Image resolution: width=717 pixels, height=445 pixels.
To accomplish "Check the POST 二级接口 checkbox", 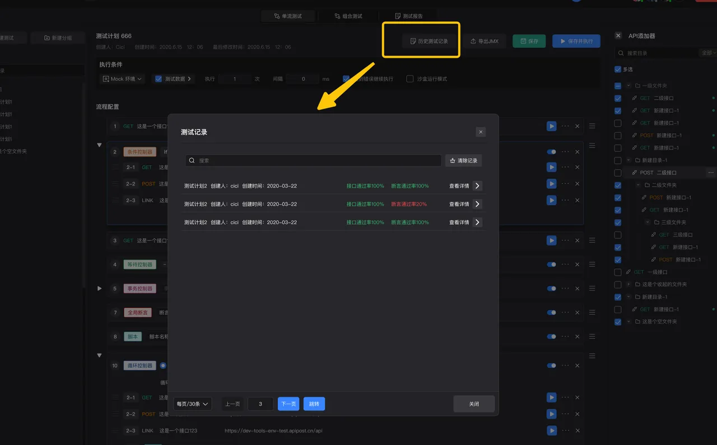I will pyautogui.click(x=618, y=173).
